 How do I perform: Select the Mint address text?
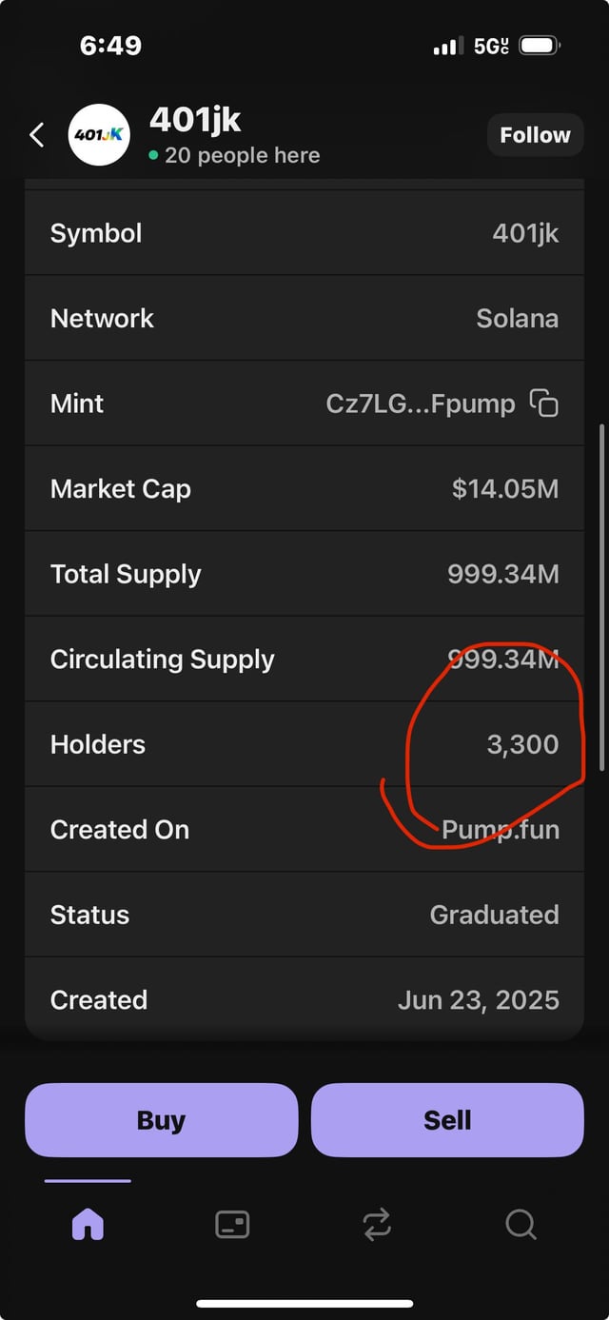point(420,404)
